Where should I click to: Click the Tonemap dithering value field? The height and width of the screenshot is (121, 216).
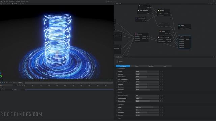coord(147,82)
